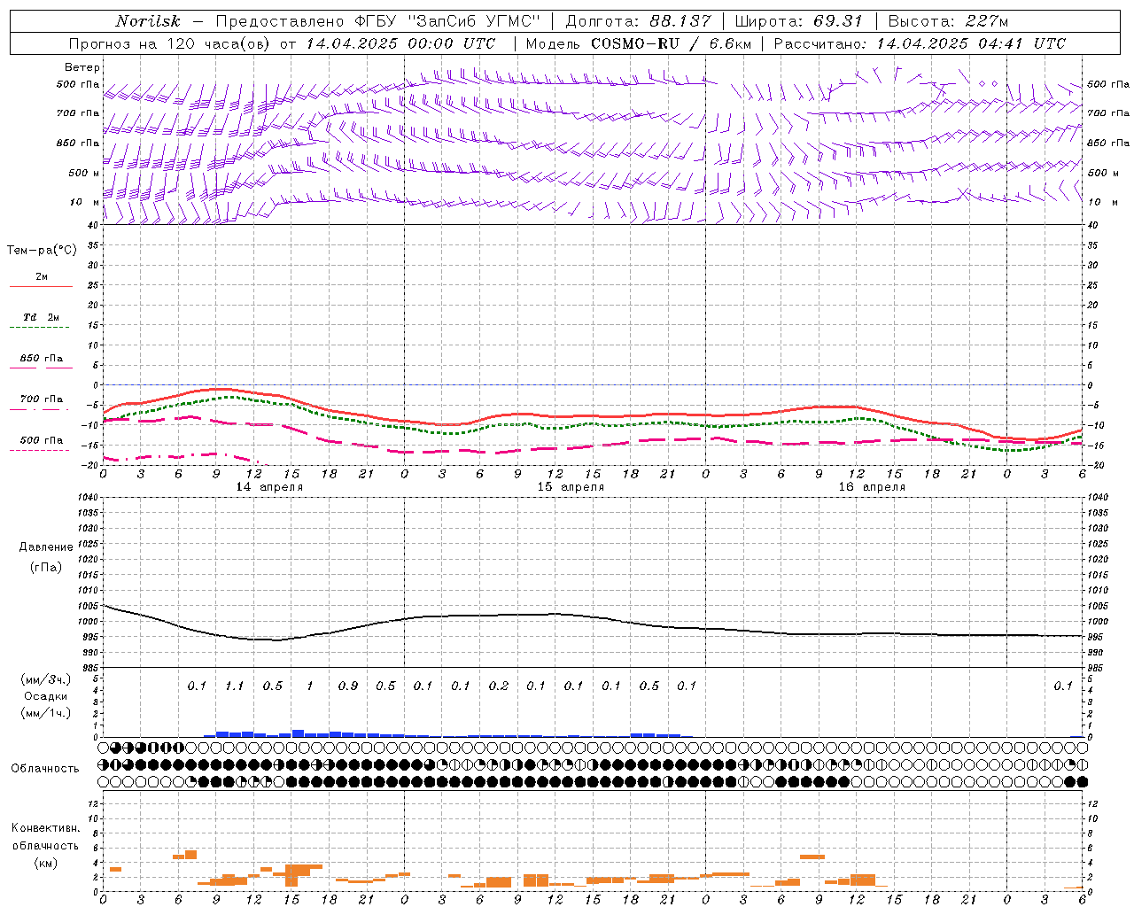Click the "Тем-ра(°C)" temperature panel label
Image resolution: width=1134 pixels, height=907 pixels.
42,250
